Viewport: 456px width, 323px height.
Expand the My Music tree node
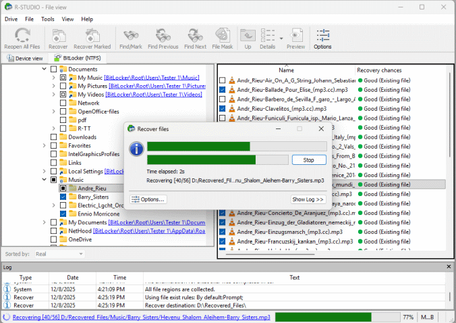click(x=54, y=78)
